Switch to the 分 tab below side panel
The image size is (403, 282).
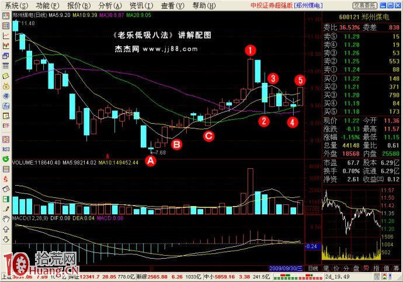pyautogui.click(x=346, y=269)
